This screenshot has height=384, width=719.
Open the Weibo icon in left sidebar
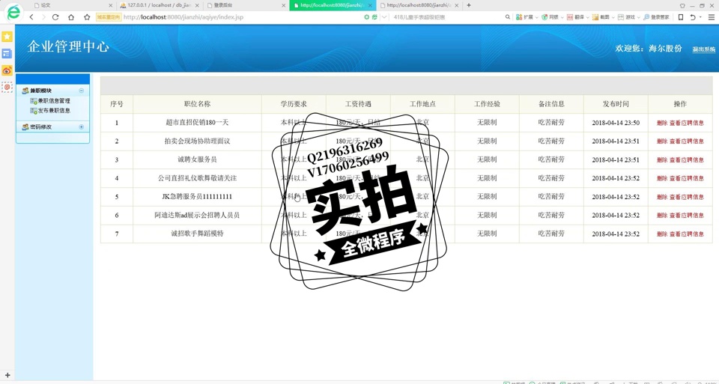point(7,70)
